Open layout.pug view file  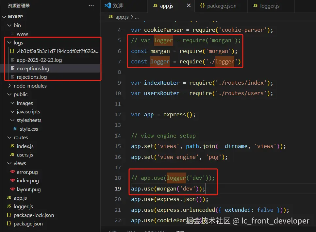coord(29,190)
